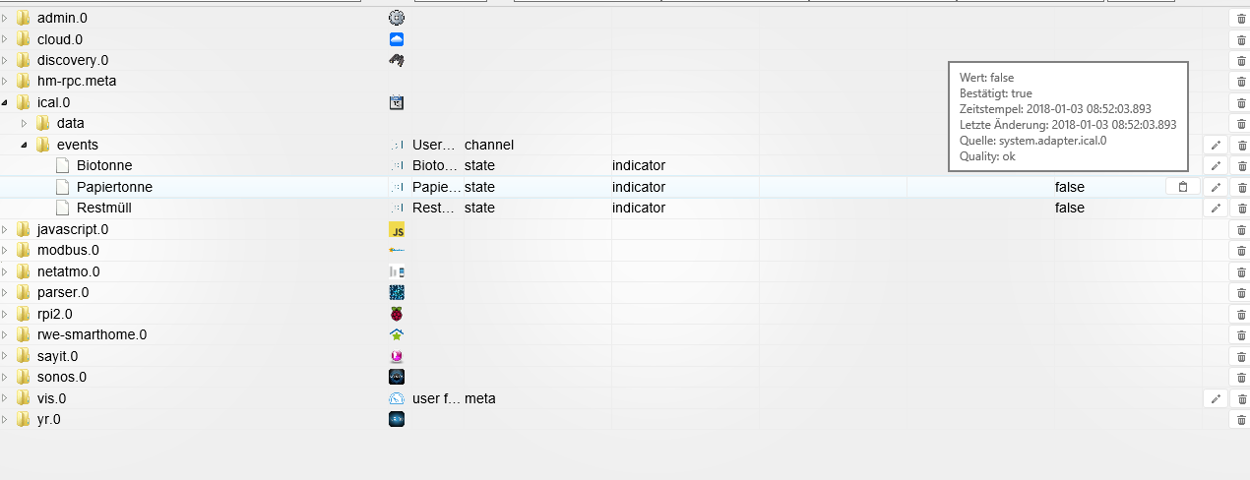Delete admin.0 using its trash icon
This screenshot has width=1250, height=480.
tap(1241, 18)
